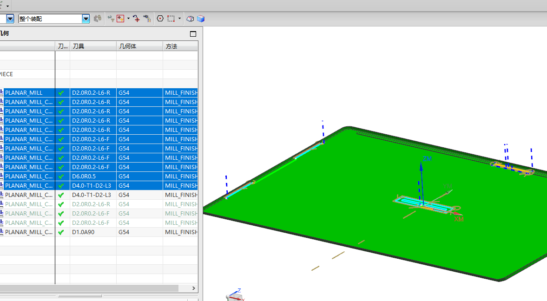Click the green checkmark in D6.0R0.5 row
This screenshot has height=301, width=547.
pyautogui.click(x=61, y=177)
